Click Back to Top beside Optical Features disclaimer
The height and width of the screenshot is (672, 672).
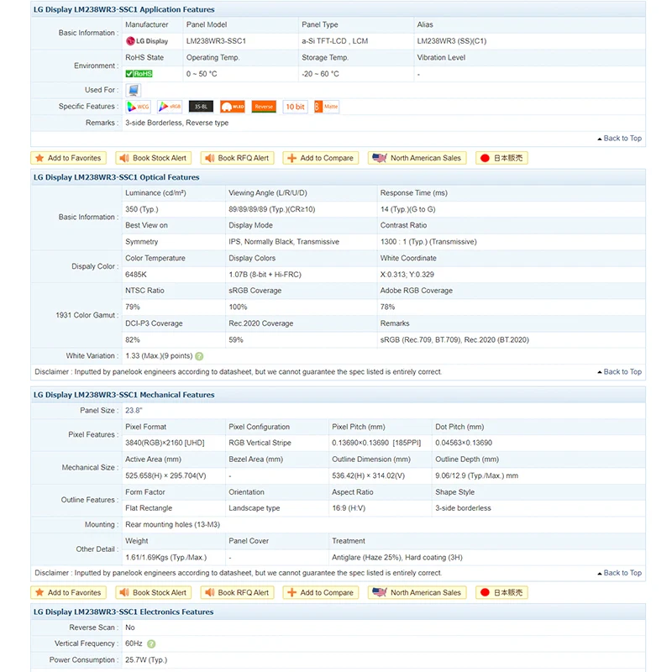(620, 372)
